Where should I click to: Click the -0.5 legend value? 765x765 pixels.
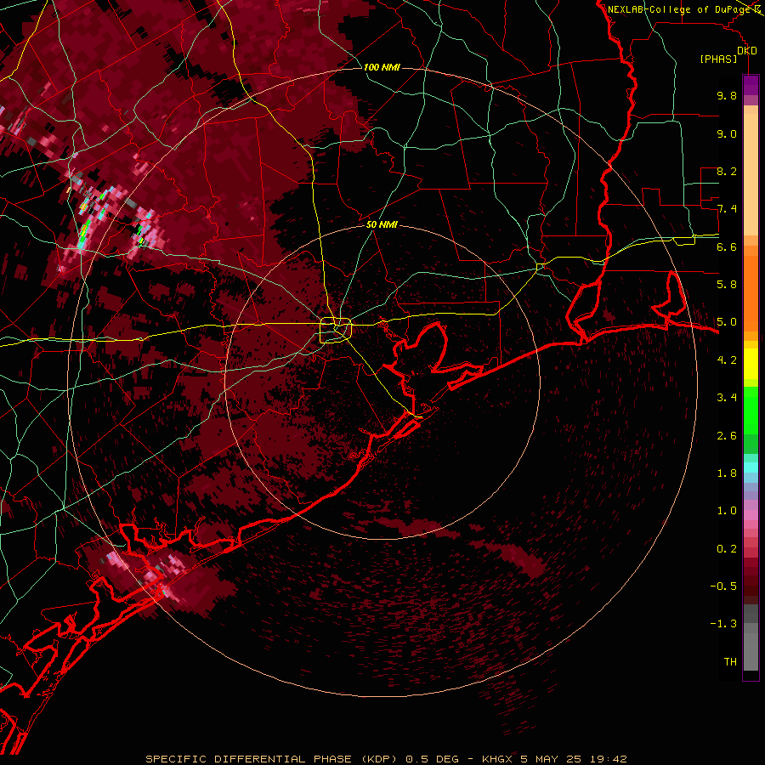[723, 586]
